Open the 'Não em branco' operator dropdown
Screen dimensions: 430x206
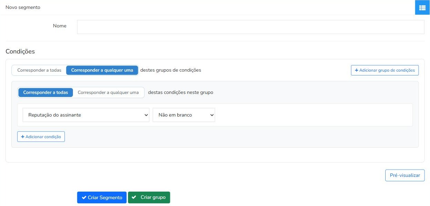184,115
